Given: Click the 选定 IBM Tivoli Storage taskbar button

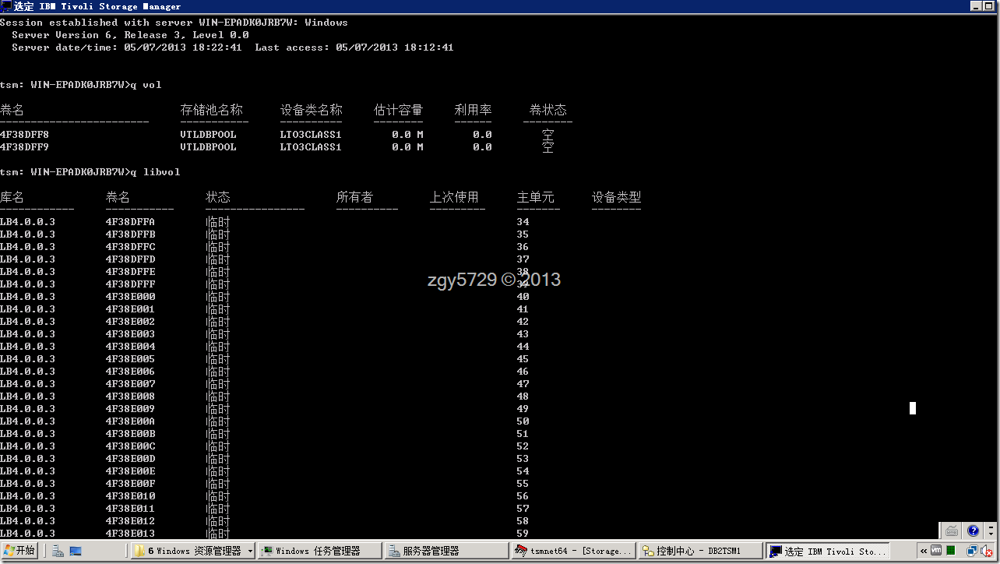Looking at the screenshot, I should (827, 551).
